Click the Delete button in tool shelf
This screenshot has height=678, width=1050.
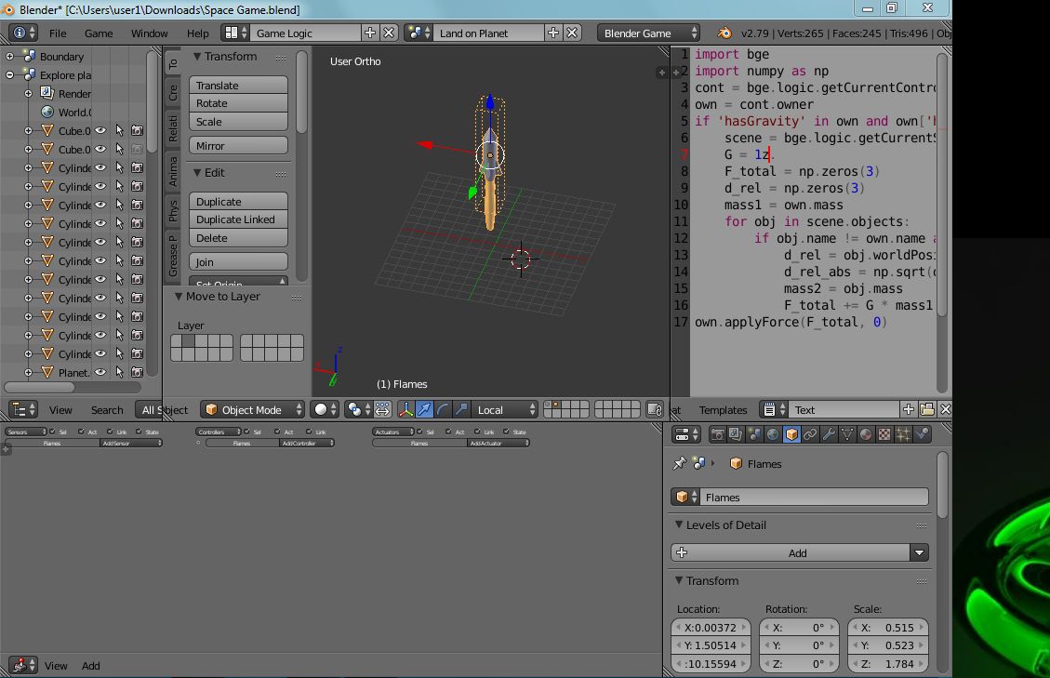238,238
